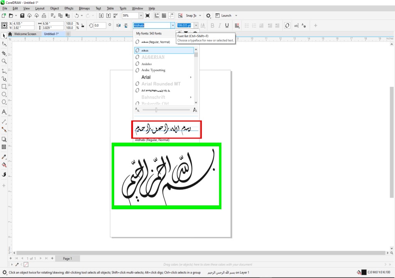395x278 pixels.
Task: Click the Publish to PDF icon
Action: tap(115, 16)
